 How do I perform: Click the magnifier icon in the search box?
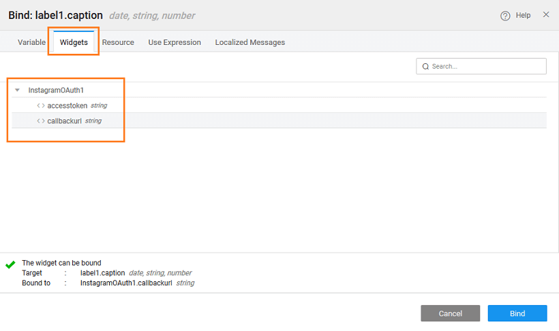pos(426,67)
